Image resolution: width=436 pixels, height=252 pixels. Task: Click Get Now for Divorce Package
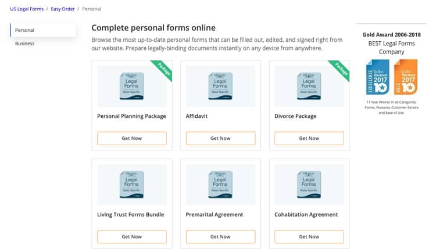pyautogui.click(x=309, y=138)
